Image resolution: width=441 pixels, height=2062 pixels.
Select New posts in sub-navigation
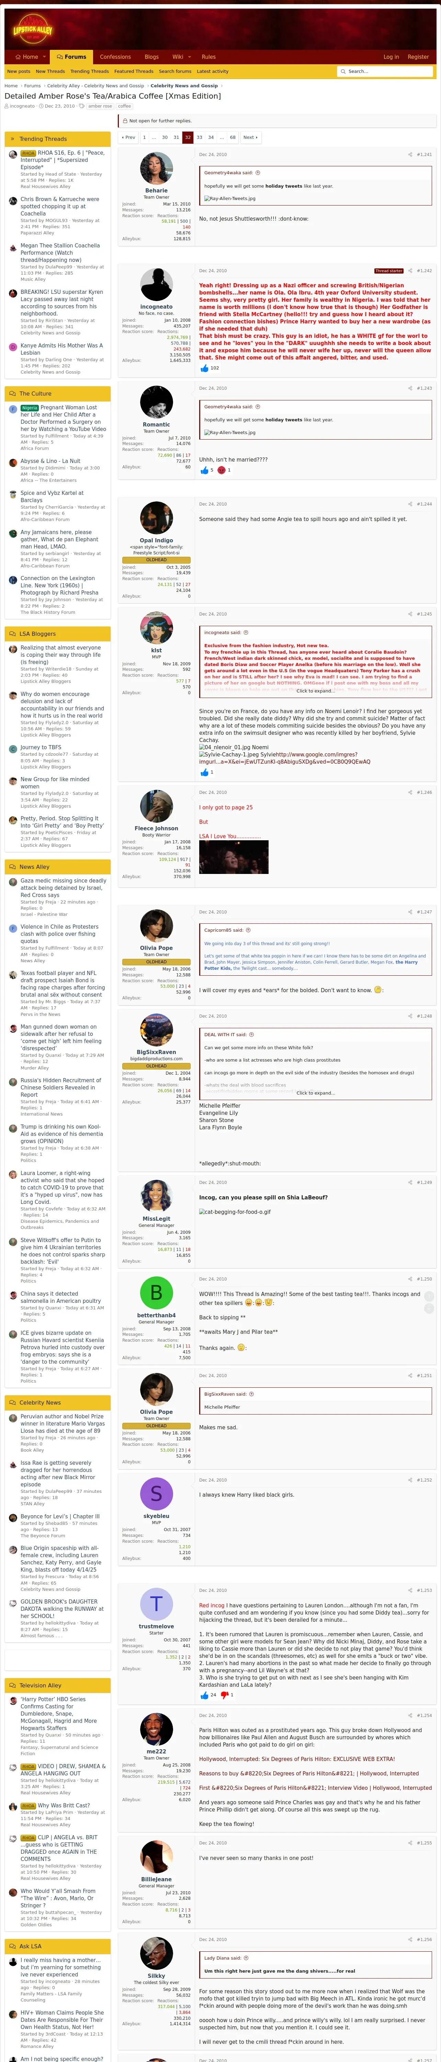19,71
